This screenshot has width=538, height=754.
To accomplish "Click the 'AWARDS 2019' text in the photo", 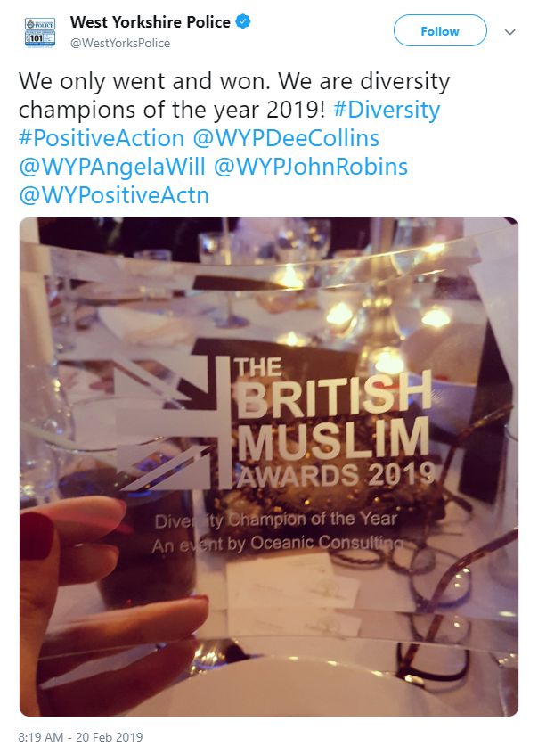I will point(336,475).
